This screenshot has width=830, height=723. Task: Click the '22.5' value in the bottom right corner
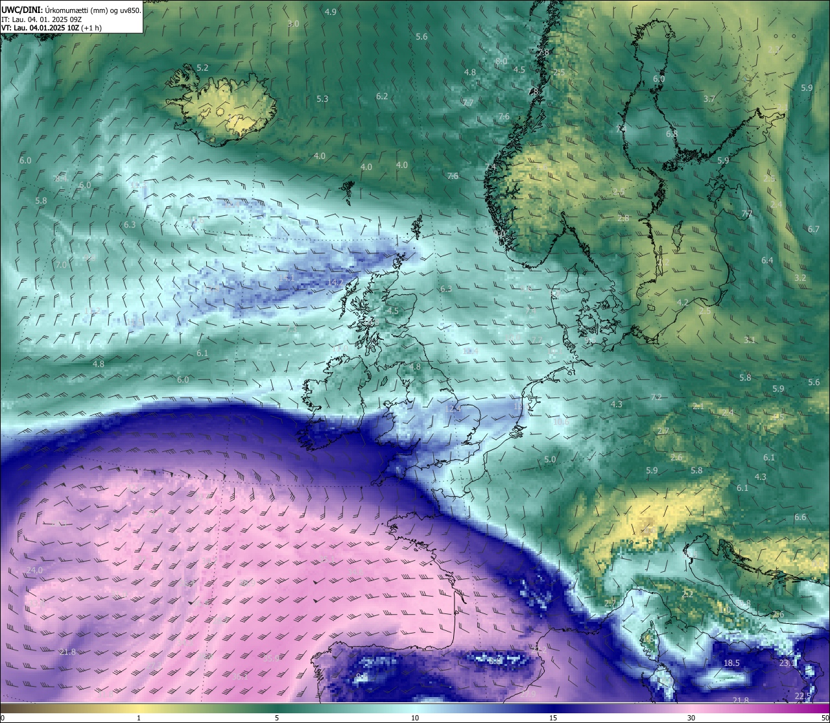point(802,696)
